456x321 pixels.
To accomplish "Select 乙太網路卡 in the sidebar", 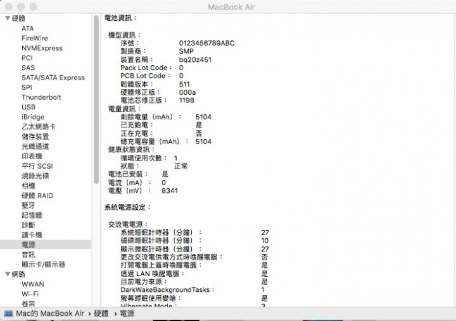I will (39, 127).
